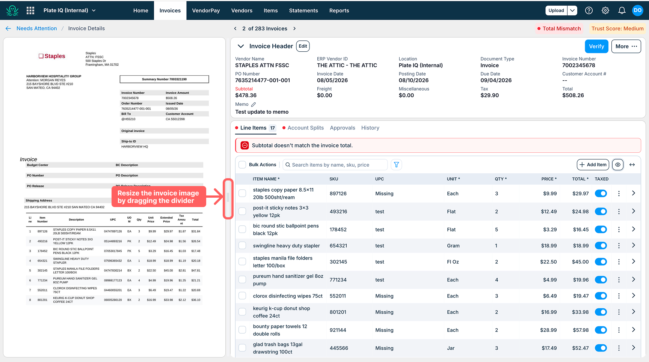Toggle column visibility eye button

(x=618, y=165)
